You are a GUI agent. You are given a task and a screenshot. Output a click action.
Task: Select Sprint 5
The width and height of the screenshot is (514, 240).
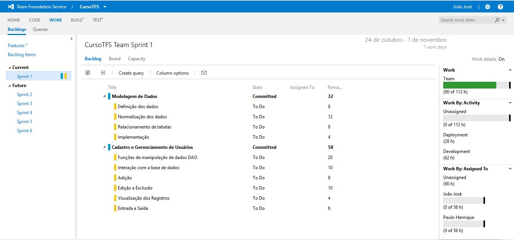(x=24, y=122)
